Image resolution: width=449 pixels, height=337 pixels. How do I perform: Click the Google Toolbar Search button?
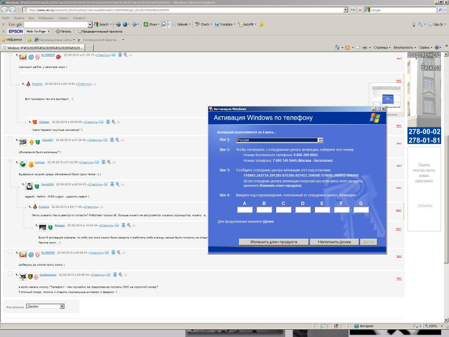click(102, 24)
